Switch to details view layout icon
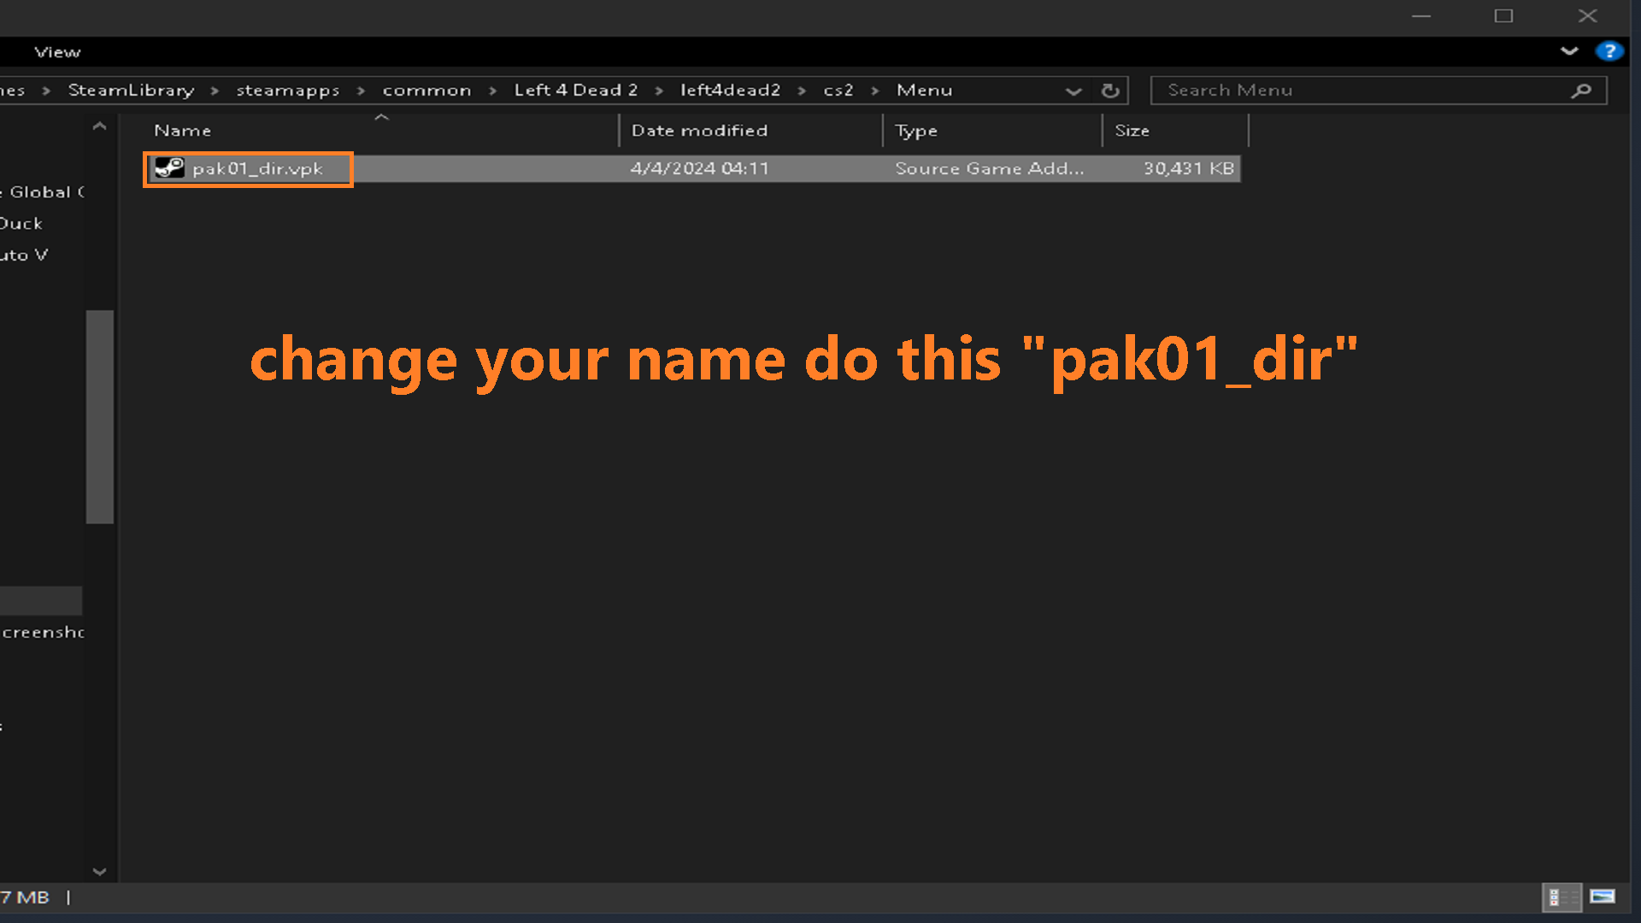This screenshot has width=1641, height=923. [1561, 897]
